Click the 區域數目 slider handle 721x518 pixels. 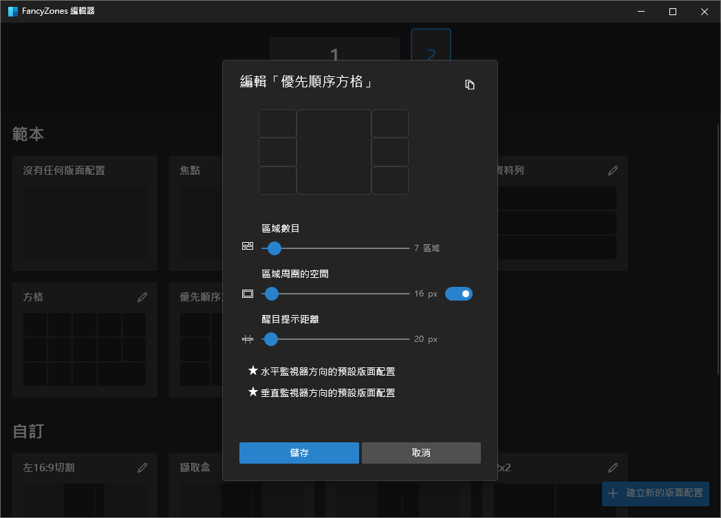(273, 248)
